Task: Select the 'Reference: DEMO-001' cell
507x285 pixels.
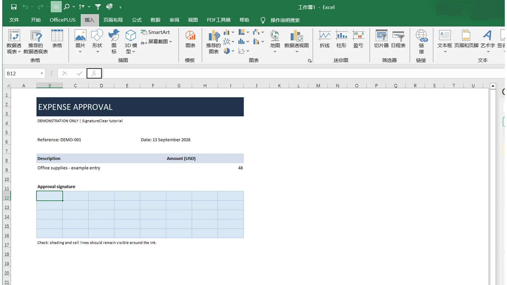Action: tap(59, 140)
